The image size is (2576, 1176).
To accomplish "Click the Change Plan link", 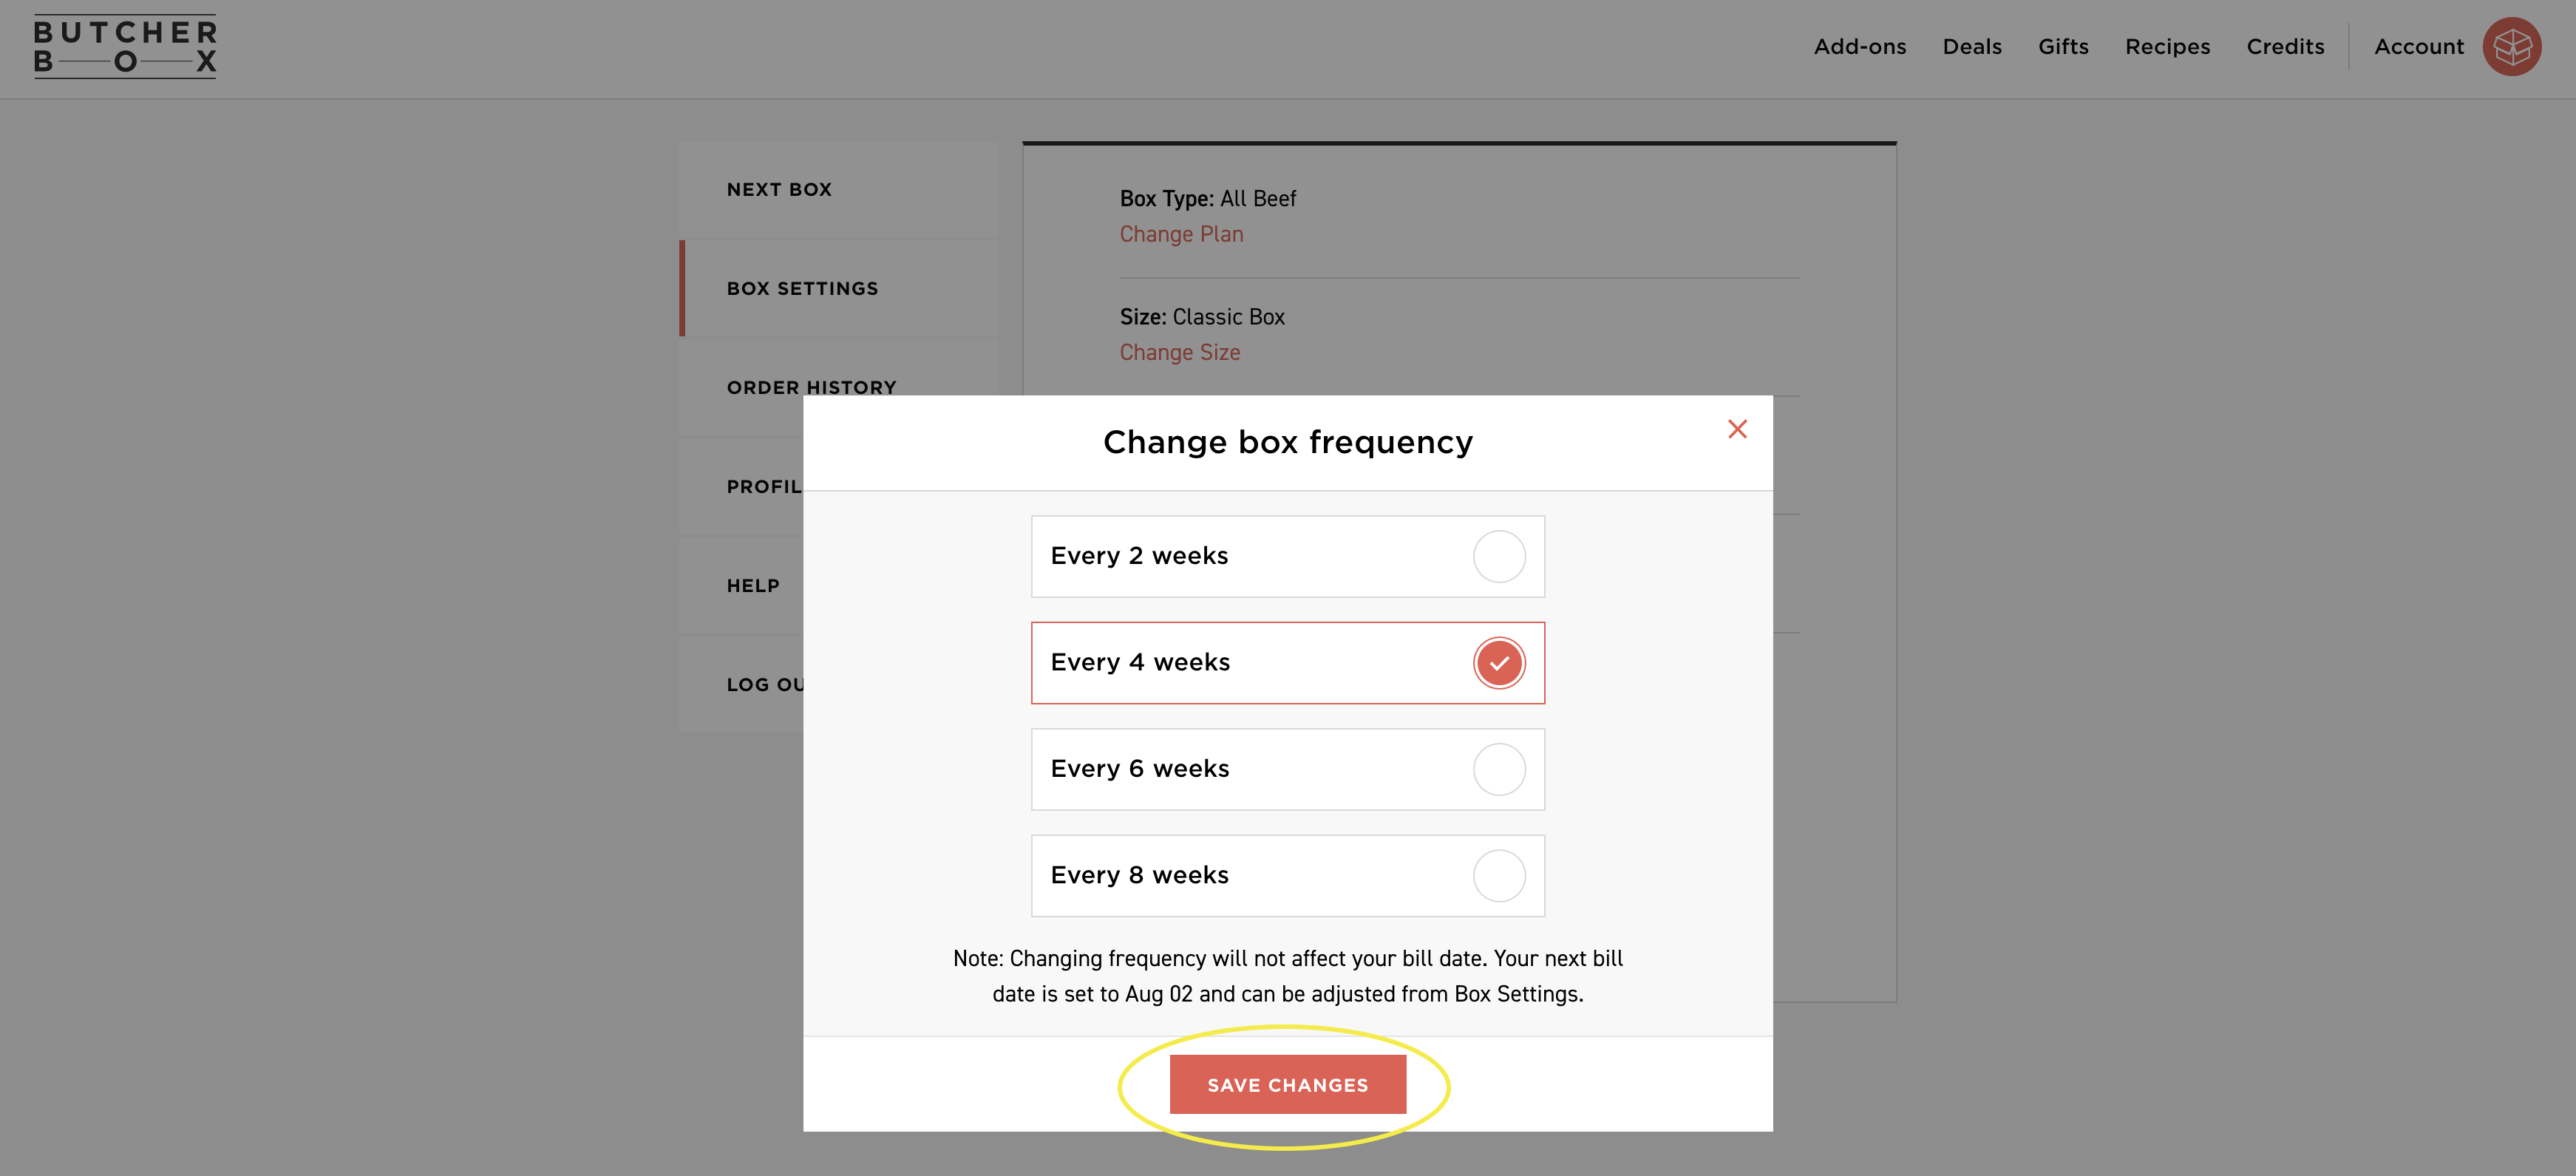I will [1181, 234].
